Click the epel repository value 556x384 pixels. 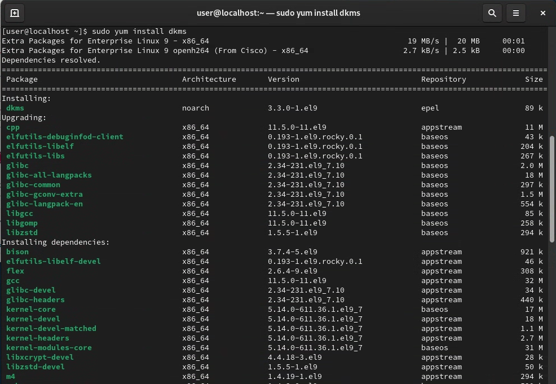click(430, 108)
